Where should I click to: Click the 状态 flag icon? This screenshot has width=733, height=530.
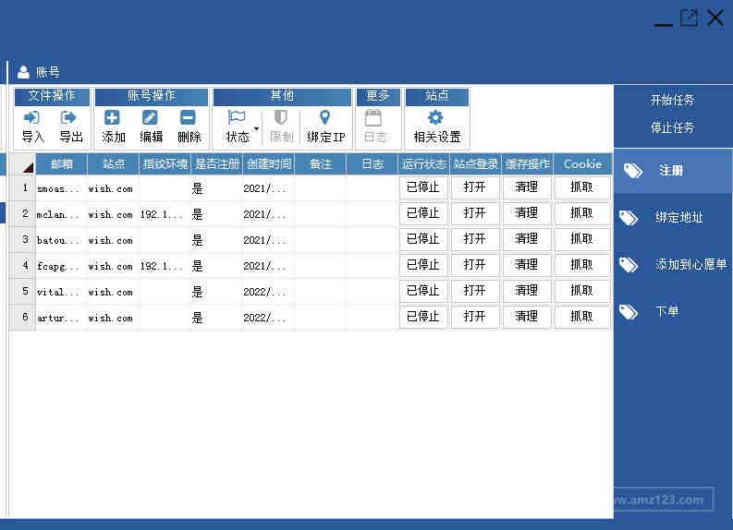(x=237, y=117)
